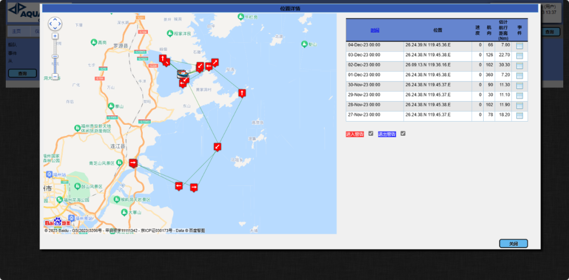Toggle the 退出警告 checkbox
Viewport: 569px width, 280px height.
pos(403,134)
